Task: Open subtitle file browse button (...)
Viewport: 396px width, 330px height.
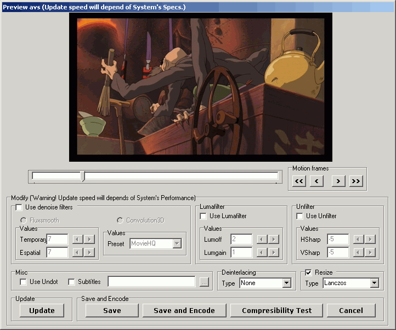Action: coord(204,282)
